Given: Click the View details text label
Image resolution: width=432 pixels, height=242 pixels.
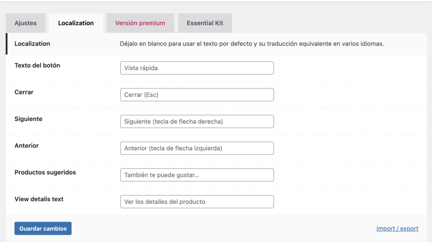Looking at the screenshot, I should click(x=39, y=199).
